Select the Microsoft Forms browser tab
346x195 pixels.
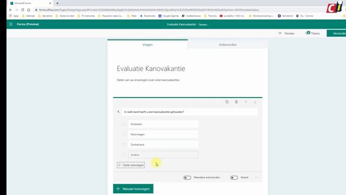pos(30,3)
